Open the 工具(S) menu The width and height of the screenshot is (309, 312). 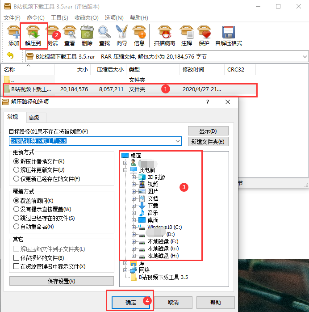click(x=59, y=18)
